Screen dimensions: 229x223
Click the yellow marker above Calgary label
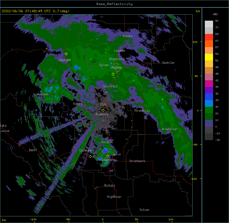coord(108,156)
